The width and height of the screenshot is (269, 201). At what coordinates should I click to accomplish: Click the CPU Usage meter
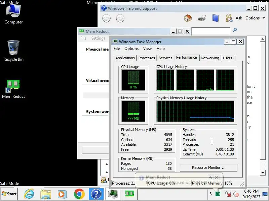pos(133,80)
